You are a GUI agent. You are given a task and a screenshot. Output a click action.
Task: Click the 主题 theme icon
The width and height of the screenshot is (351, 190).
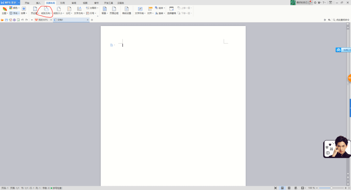tap(5, 9)
